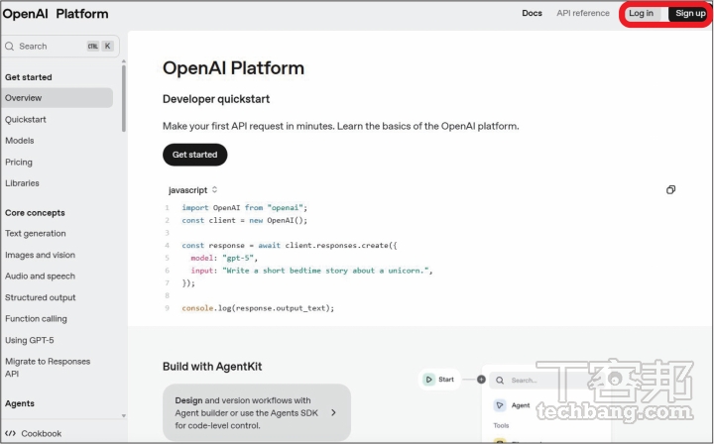Open the Cookbook link
Viewport: 714px width, 444px height.
click(x=34, y=433)
